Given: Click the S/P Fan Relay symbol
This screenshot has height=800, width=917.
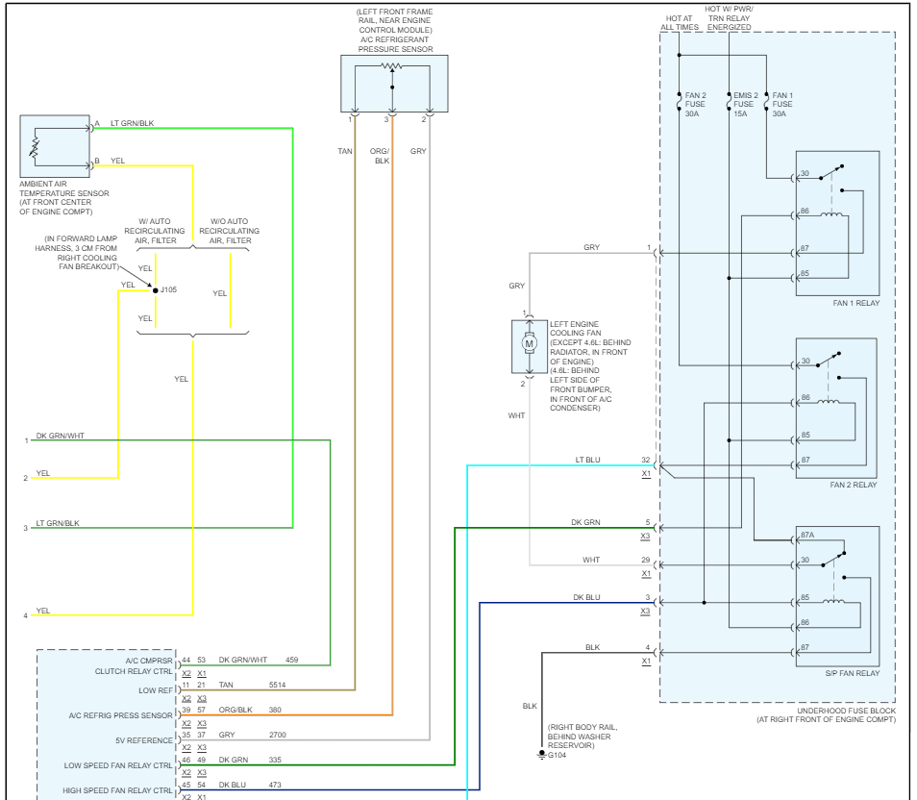Looking at the screenshot, I should pyautogui.click(x=836, y=596).
